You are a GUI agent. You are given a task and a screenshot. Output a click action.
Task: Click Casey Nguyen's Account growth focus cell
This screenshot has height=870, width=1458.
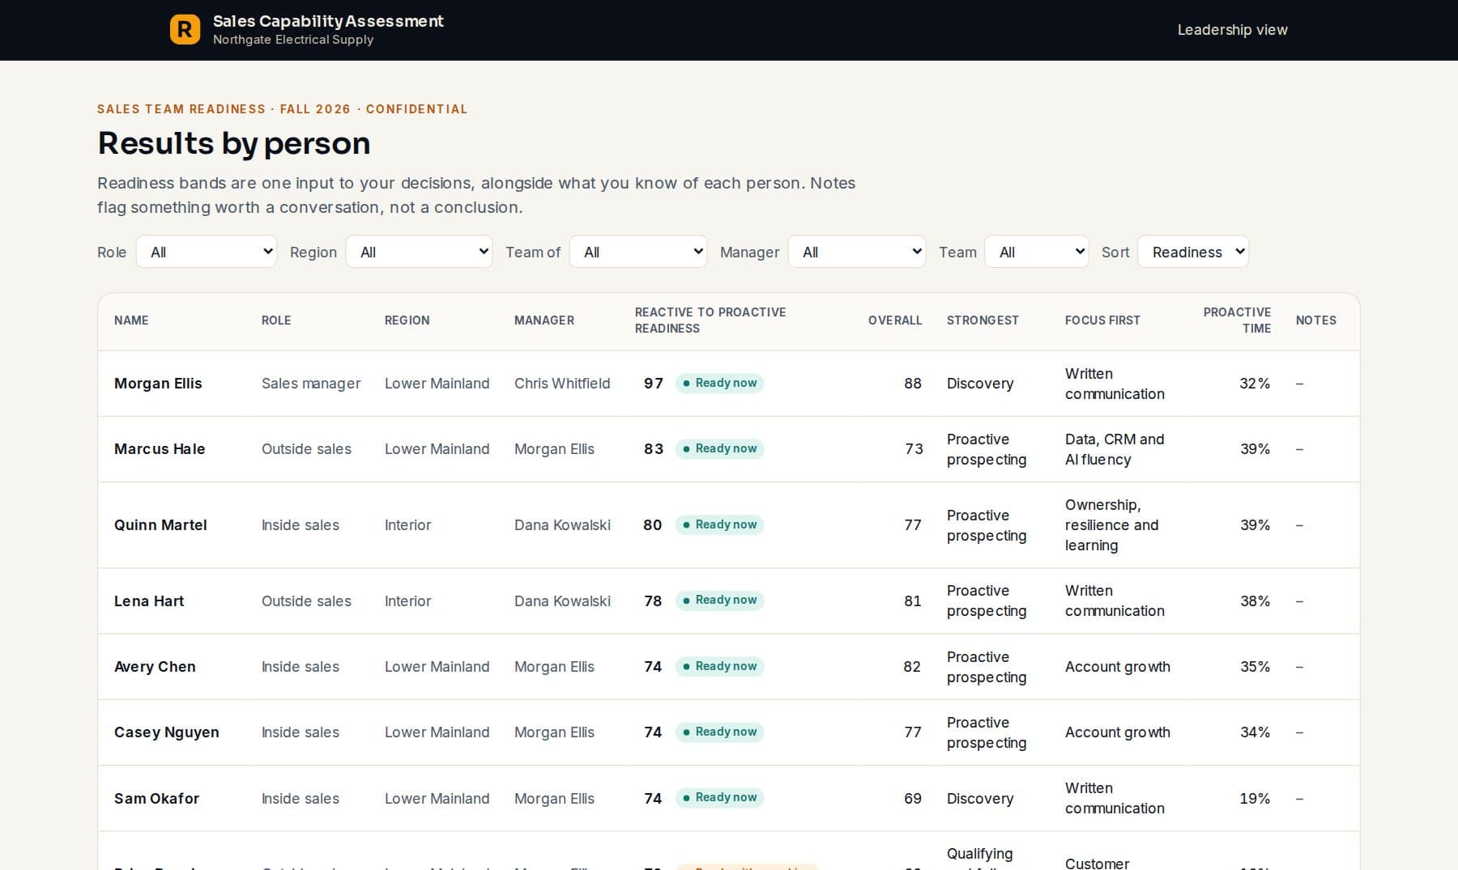(1118, 732)
